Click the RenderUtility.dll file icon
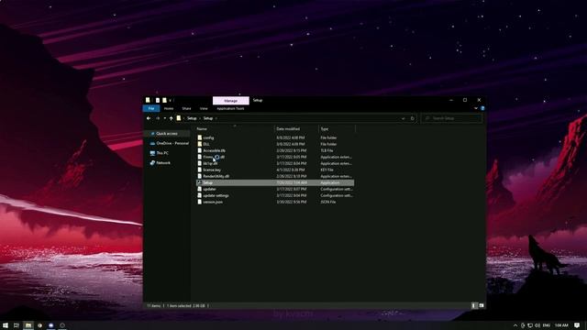 (x=200, y=176)
